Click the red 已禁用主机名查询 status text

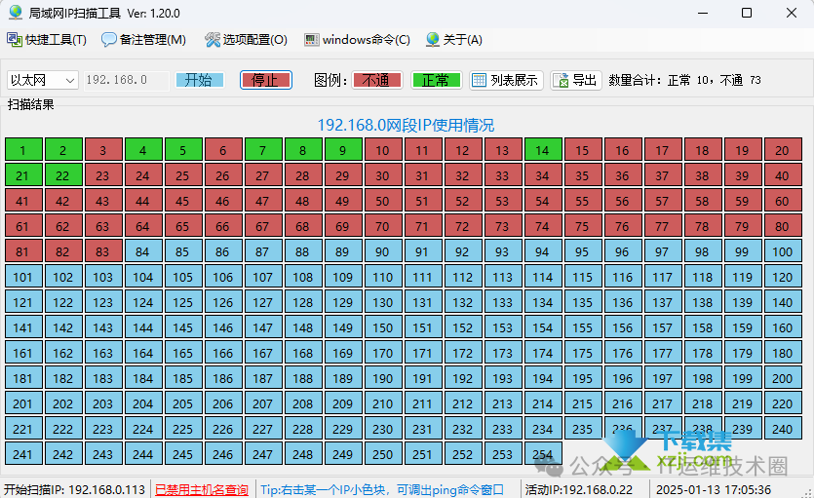coord(202,489)
